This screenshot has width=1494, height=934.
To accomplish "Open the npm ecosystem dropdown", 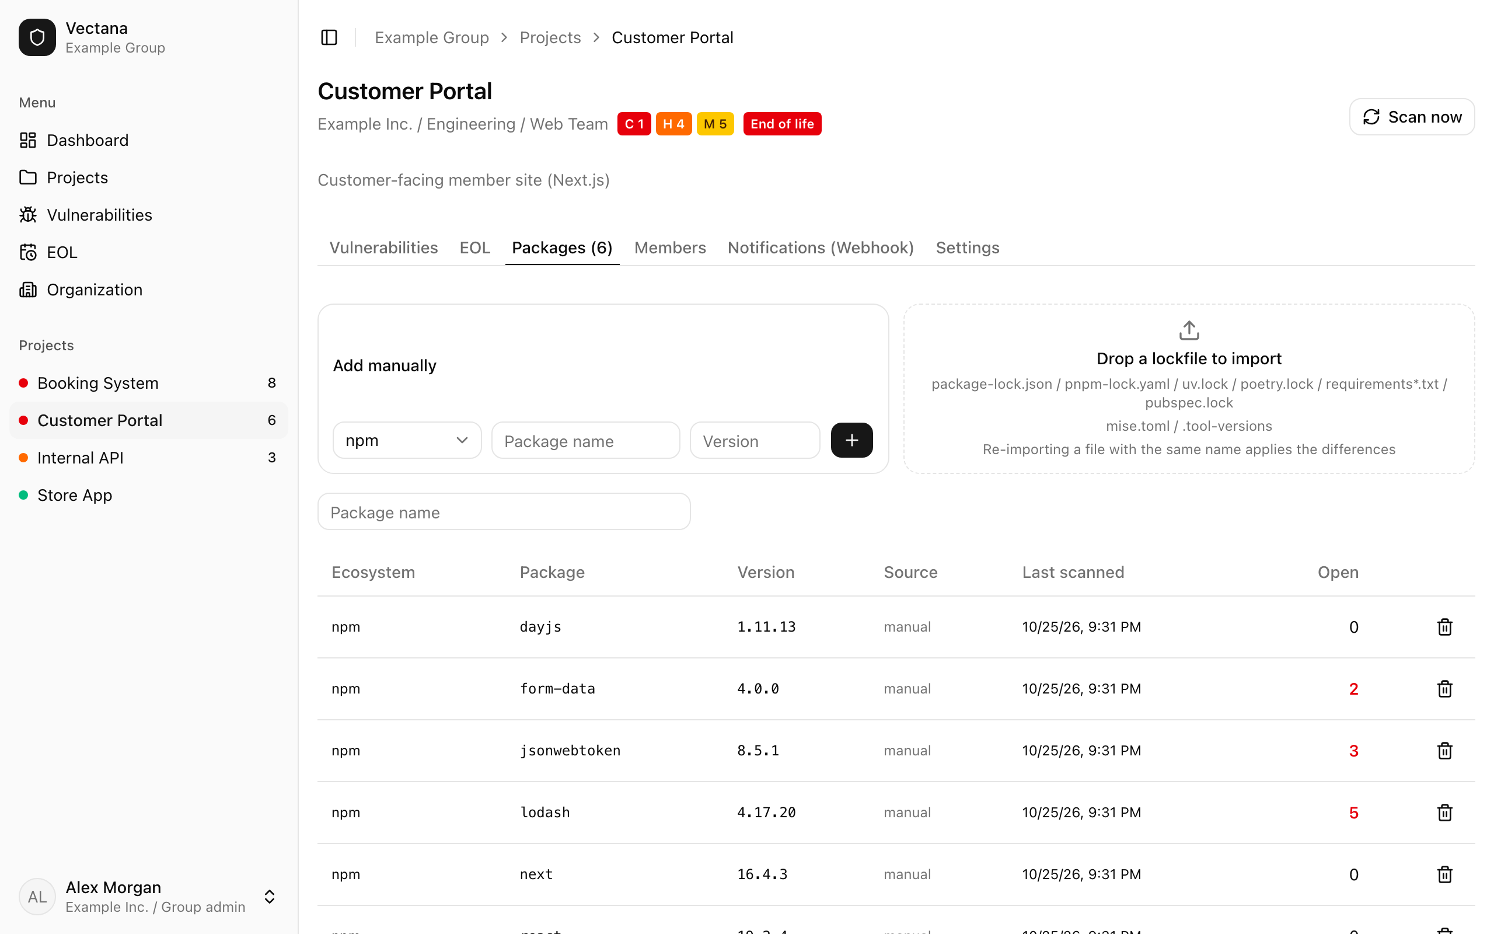I will coord(407,440).
